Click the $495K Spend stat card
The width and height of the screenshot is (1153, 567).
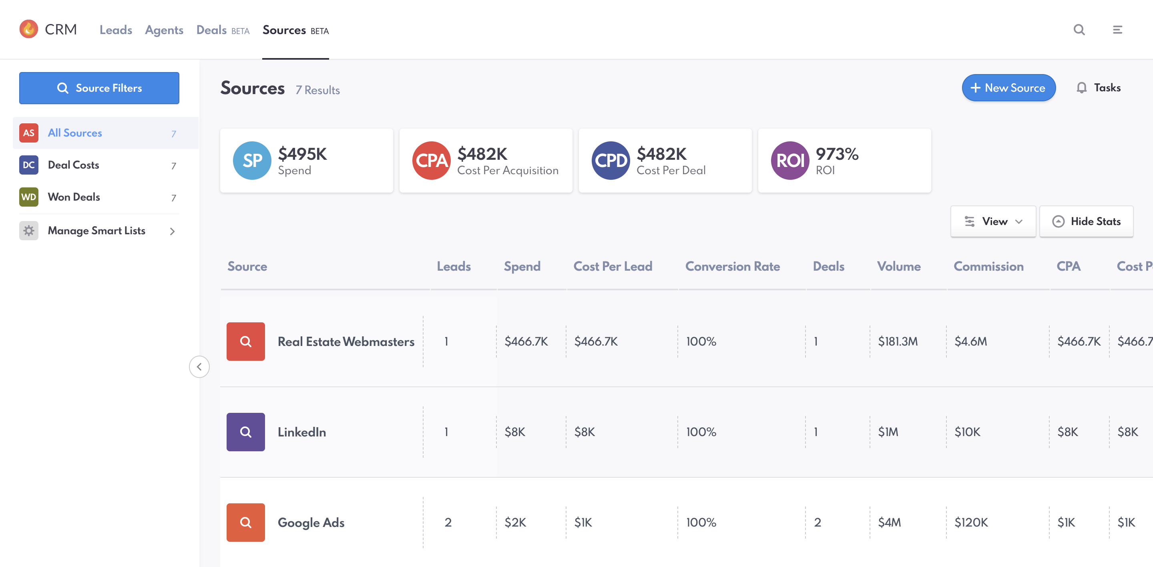[x=307, y=161]
